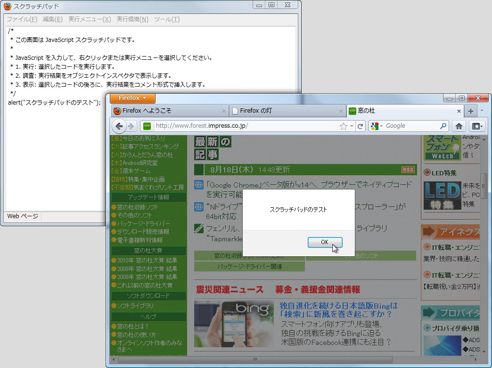Click the horizontal scrollbar at page bottom
This screenshot has width=492, height=368.
pos(254,359)
